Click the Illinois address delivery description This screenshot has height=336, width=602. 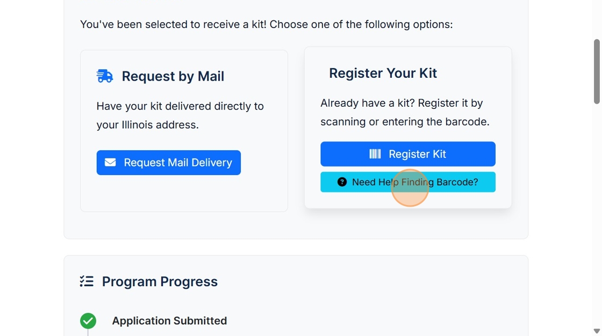pyautogui.click(x=180, y=115)
